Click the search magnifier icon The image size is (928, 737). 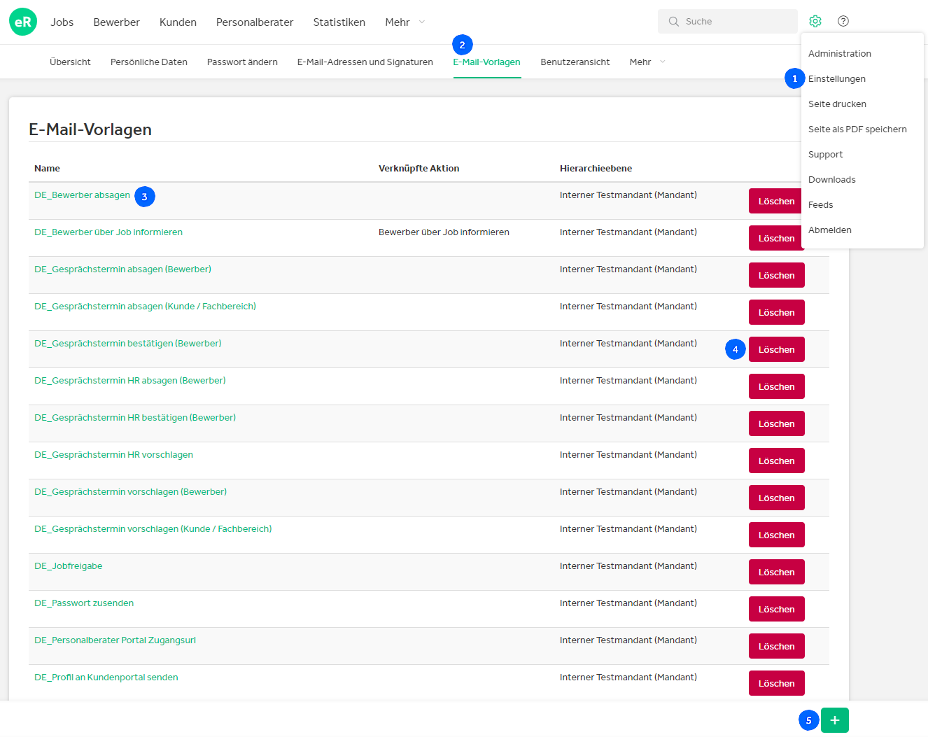pos(673,22)
